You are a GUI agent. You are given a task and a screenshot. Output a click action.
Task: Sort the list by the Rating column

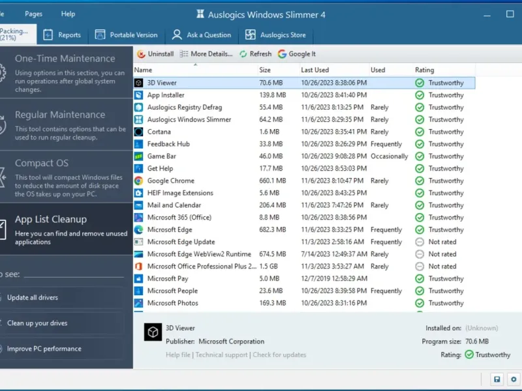(423, 70)
